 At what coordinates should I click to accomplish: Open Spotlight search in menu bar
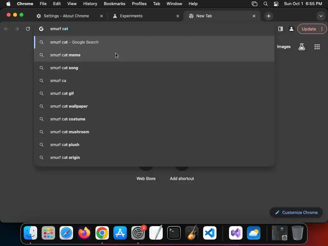tap(266, 4)
